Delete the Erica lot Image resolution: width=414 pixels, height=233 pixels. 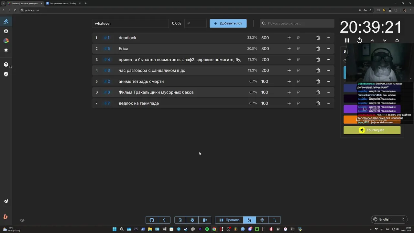tap(318, 49)
